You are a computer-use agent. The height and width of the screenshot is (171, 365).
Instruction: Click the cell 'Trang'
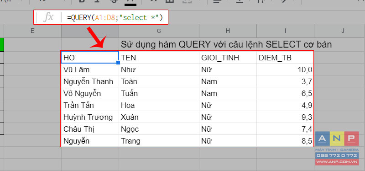tap(159, 141)
